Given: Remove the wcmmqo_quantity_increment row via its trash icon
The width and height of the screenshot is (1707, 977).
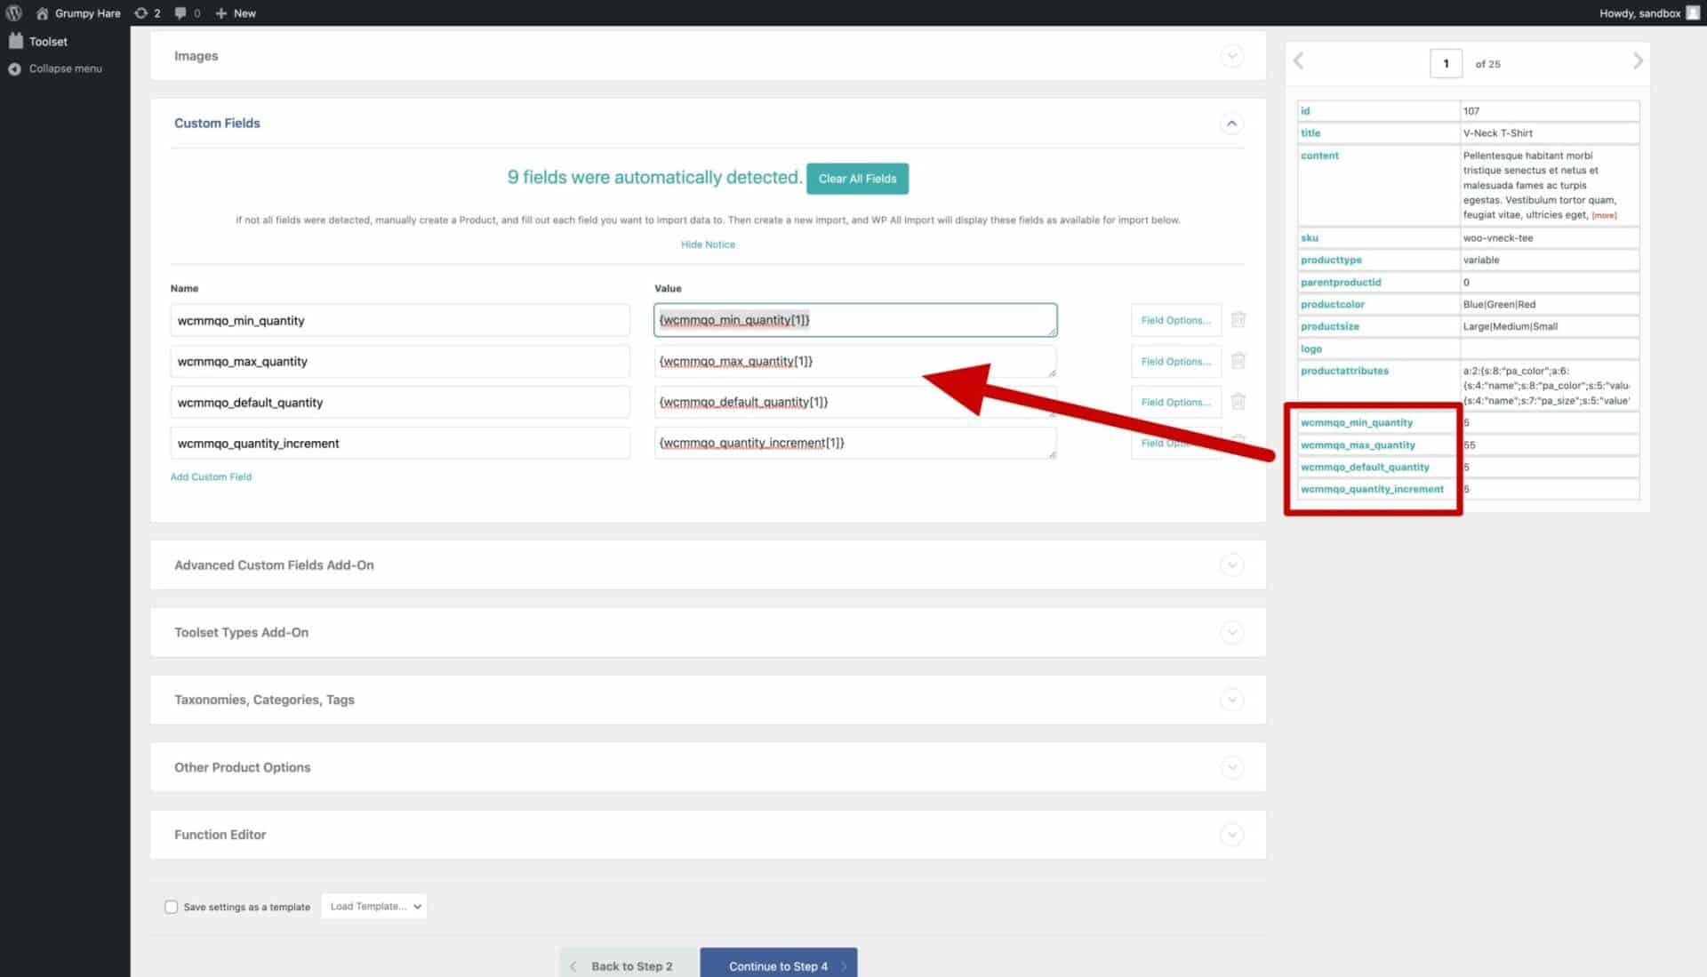Looking at the screenshot, I should tap(1238, 443).
